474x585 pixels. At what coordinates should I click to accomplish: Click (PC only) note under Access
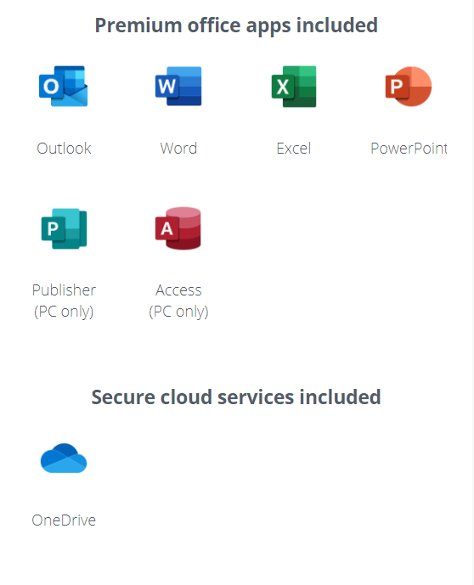click(x=178, y=312)
